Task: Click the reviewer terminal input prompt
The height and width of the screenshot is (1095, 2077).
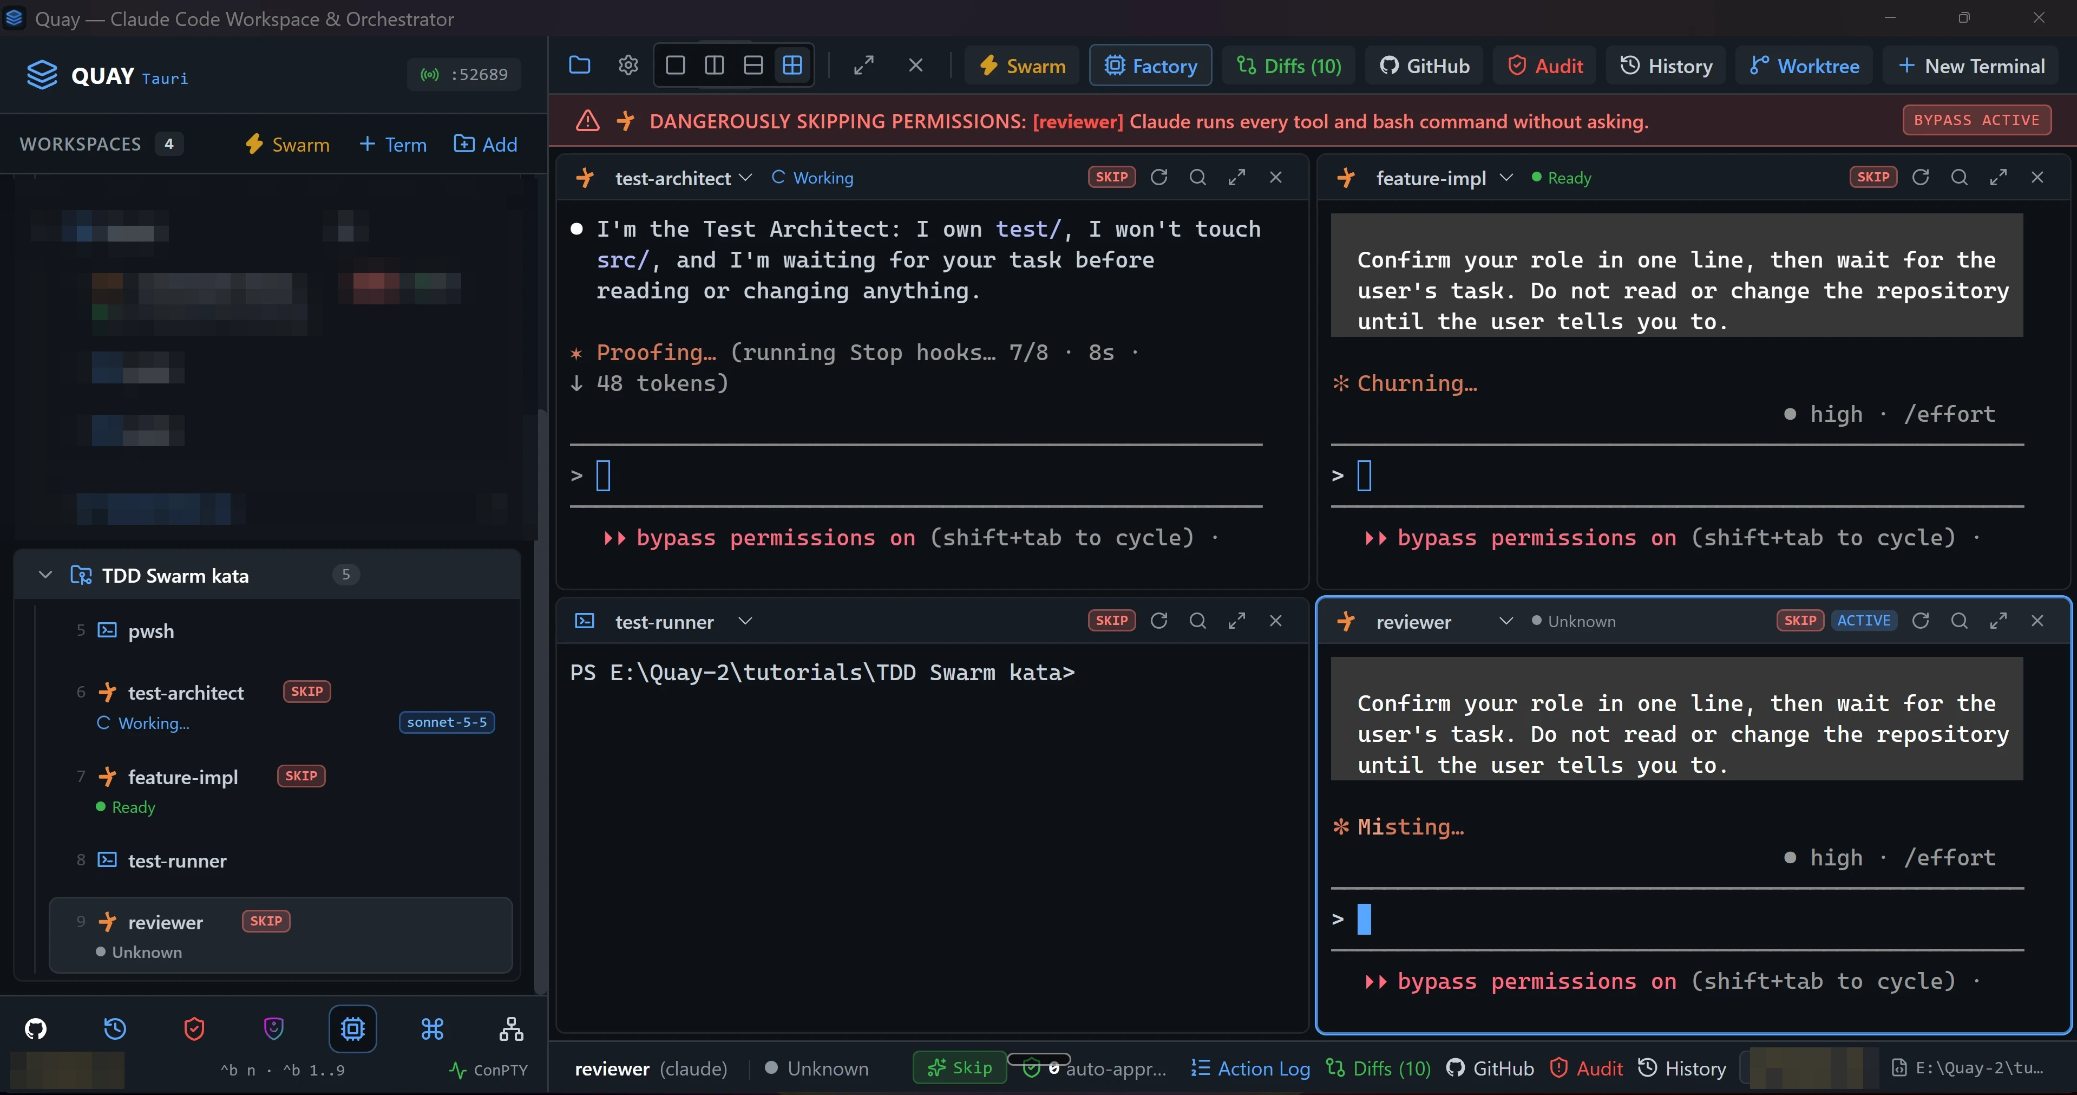Action: point(1677,918)
